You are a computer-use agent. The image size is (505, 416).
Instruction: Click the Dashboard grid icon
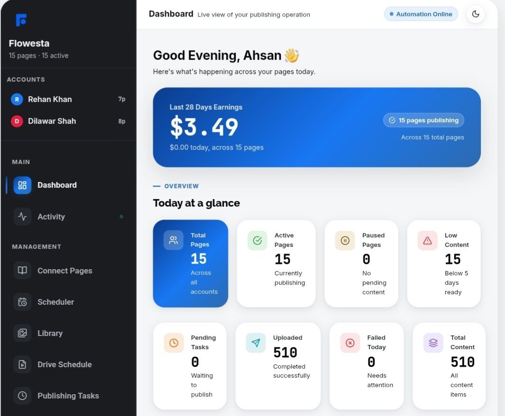tap(22, 185)
